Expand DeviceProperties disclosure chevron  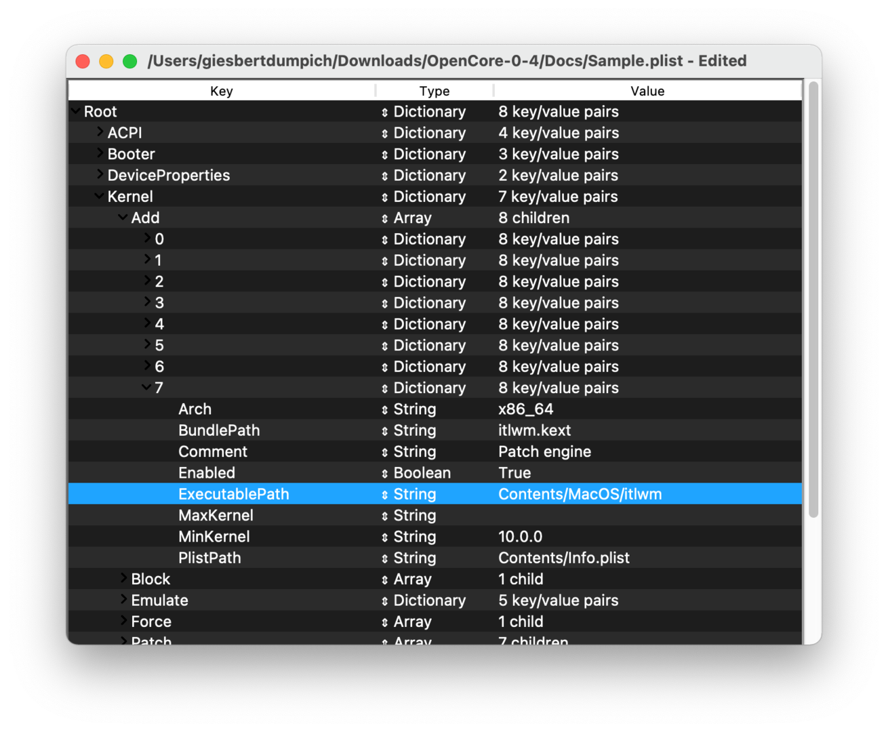[x=100, y=174]
